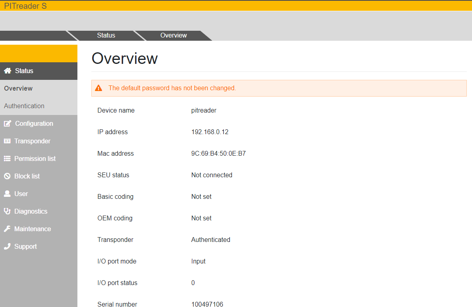The image size is (472, 307).
Task: Click the Transponder card icon
Action: (x=7, y=141)
